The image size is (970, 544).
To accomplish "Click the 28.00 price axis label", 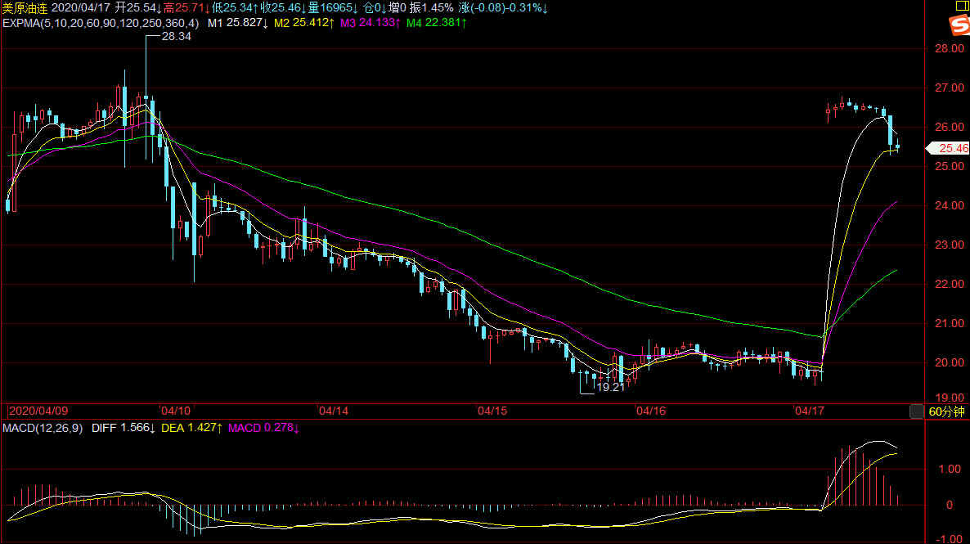I will (949, 49).
